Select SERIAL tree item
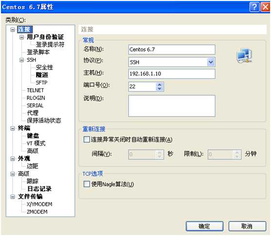 pos(35,105)
